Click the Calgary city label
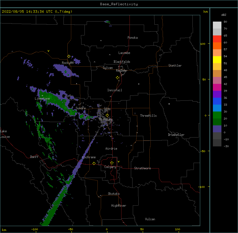The height and width of the screenshot is (233, 238). pos(110,167)
